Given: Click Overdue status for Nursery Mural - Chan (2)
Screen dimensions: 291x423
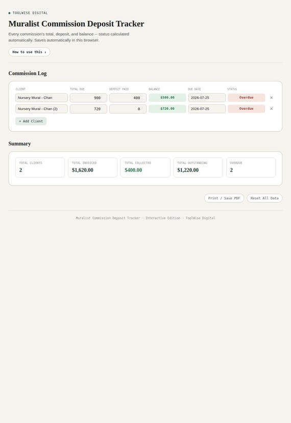Looking at the screenshot, I should [246, 109].
